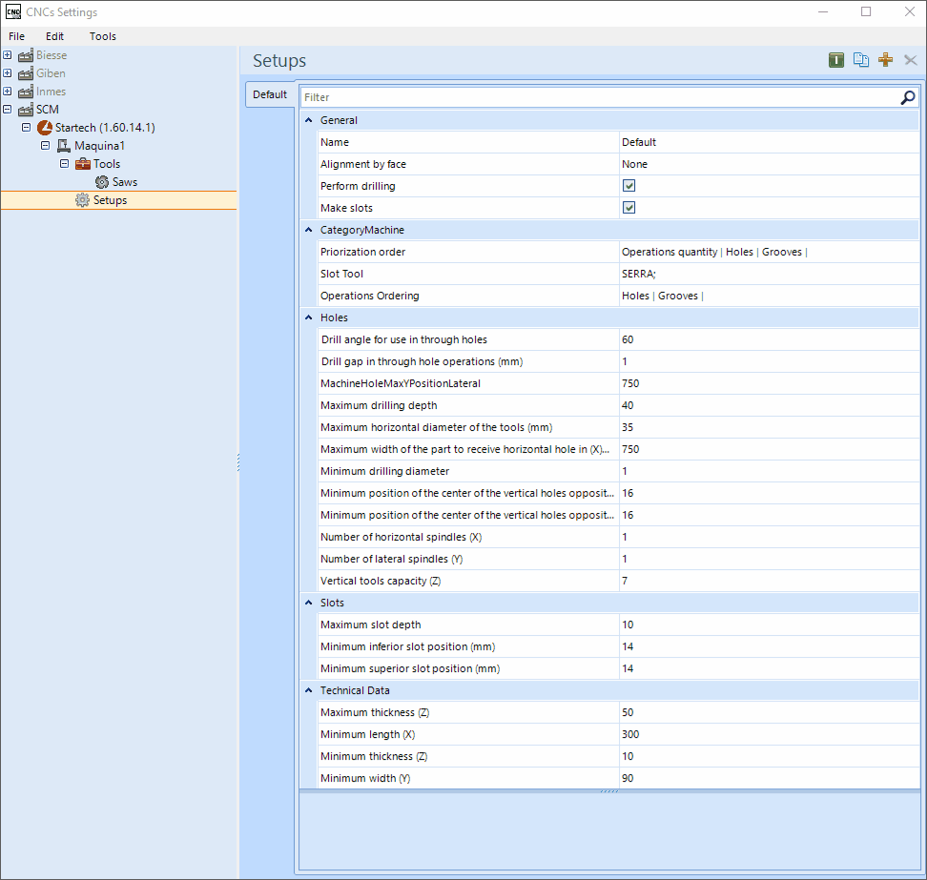Click the magnifier icon in the Filter box
The image size is (927, 880).
click(908, 97)
